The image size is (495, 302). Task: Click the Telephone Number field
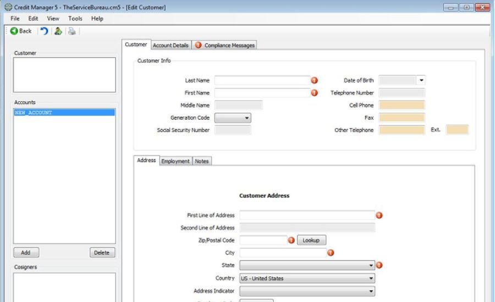(402, 93)
